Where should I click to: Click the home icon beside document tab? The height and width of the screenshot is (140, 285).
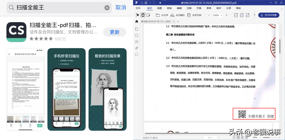pos(137,21)
